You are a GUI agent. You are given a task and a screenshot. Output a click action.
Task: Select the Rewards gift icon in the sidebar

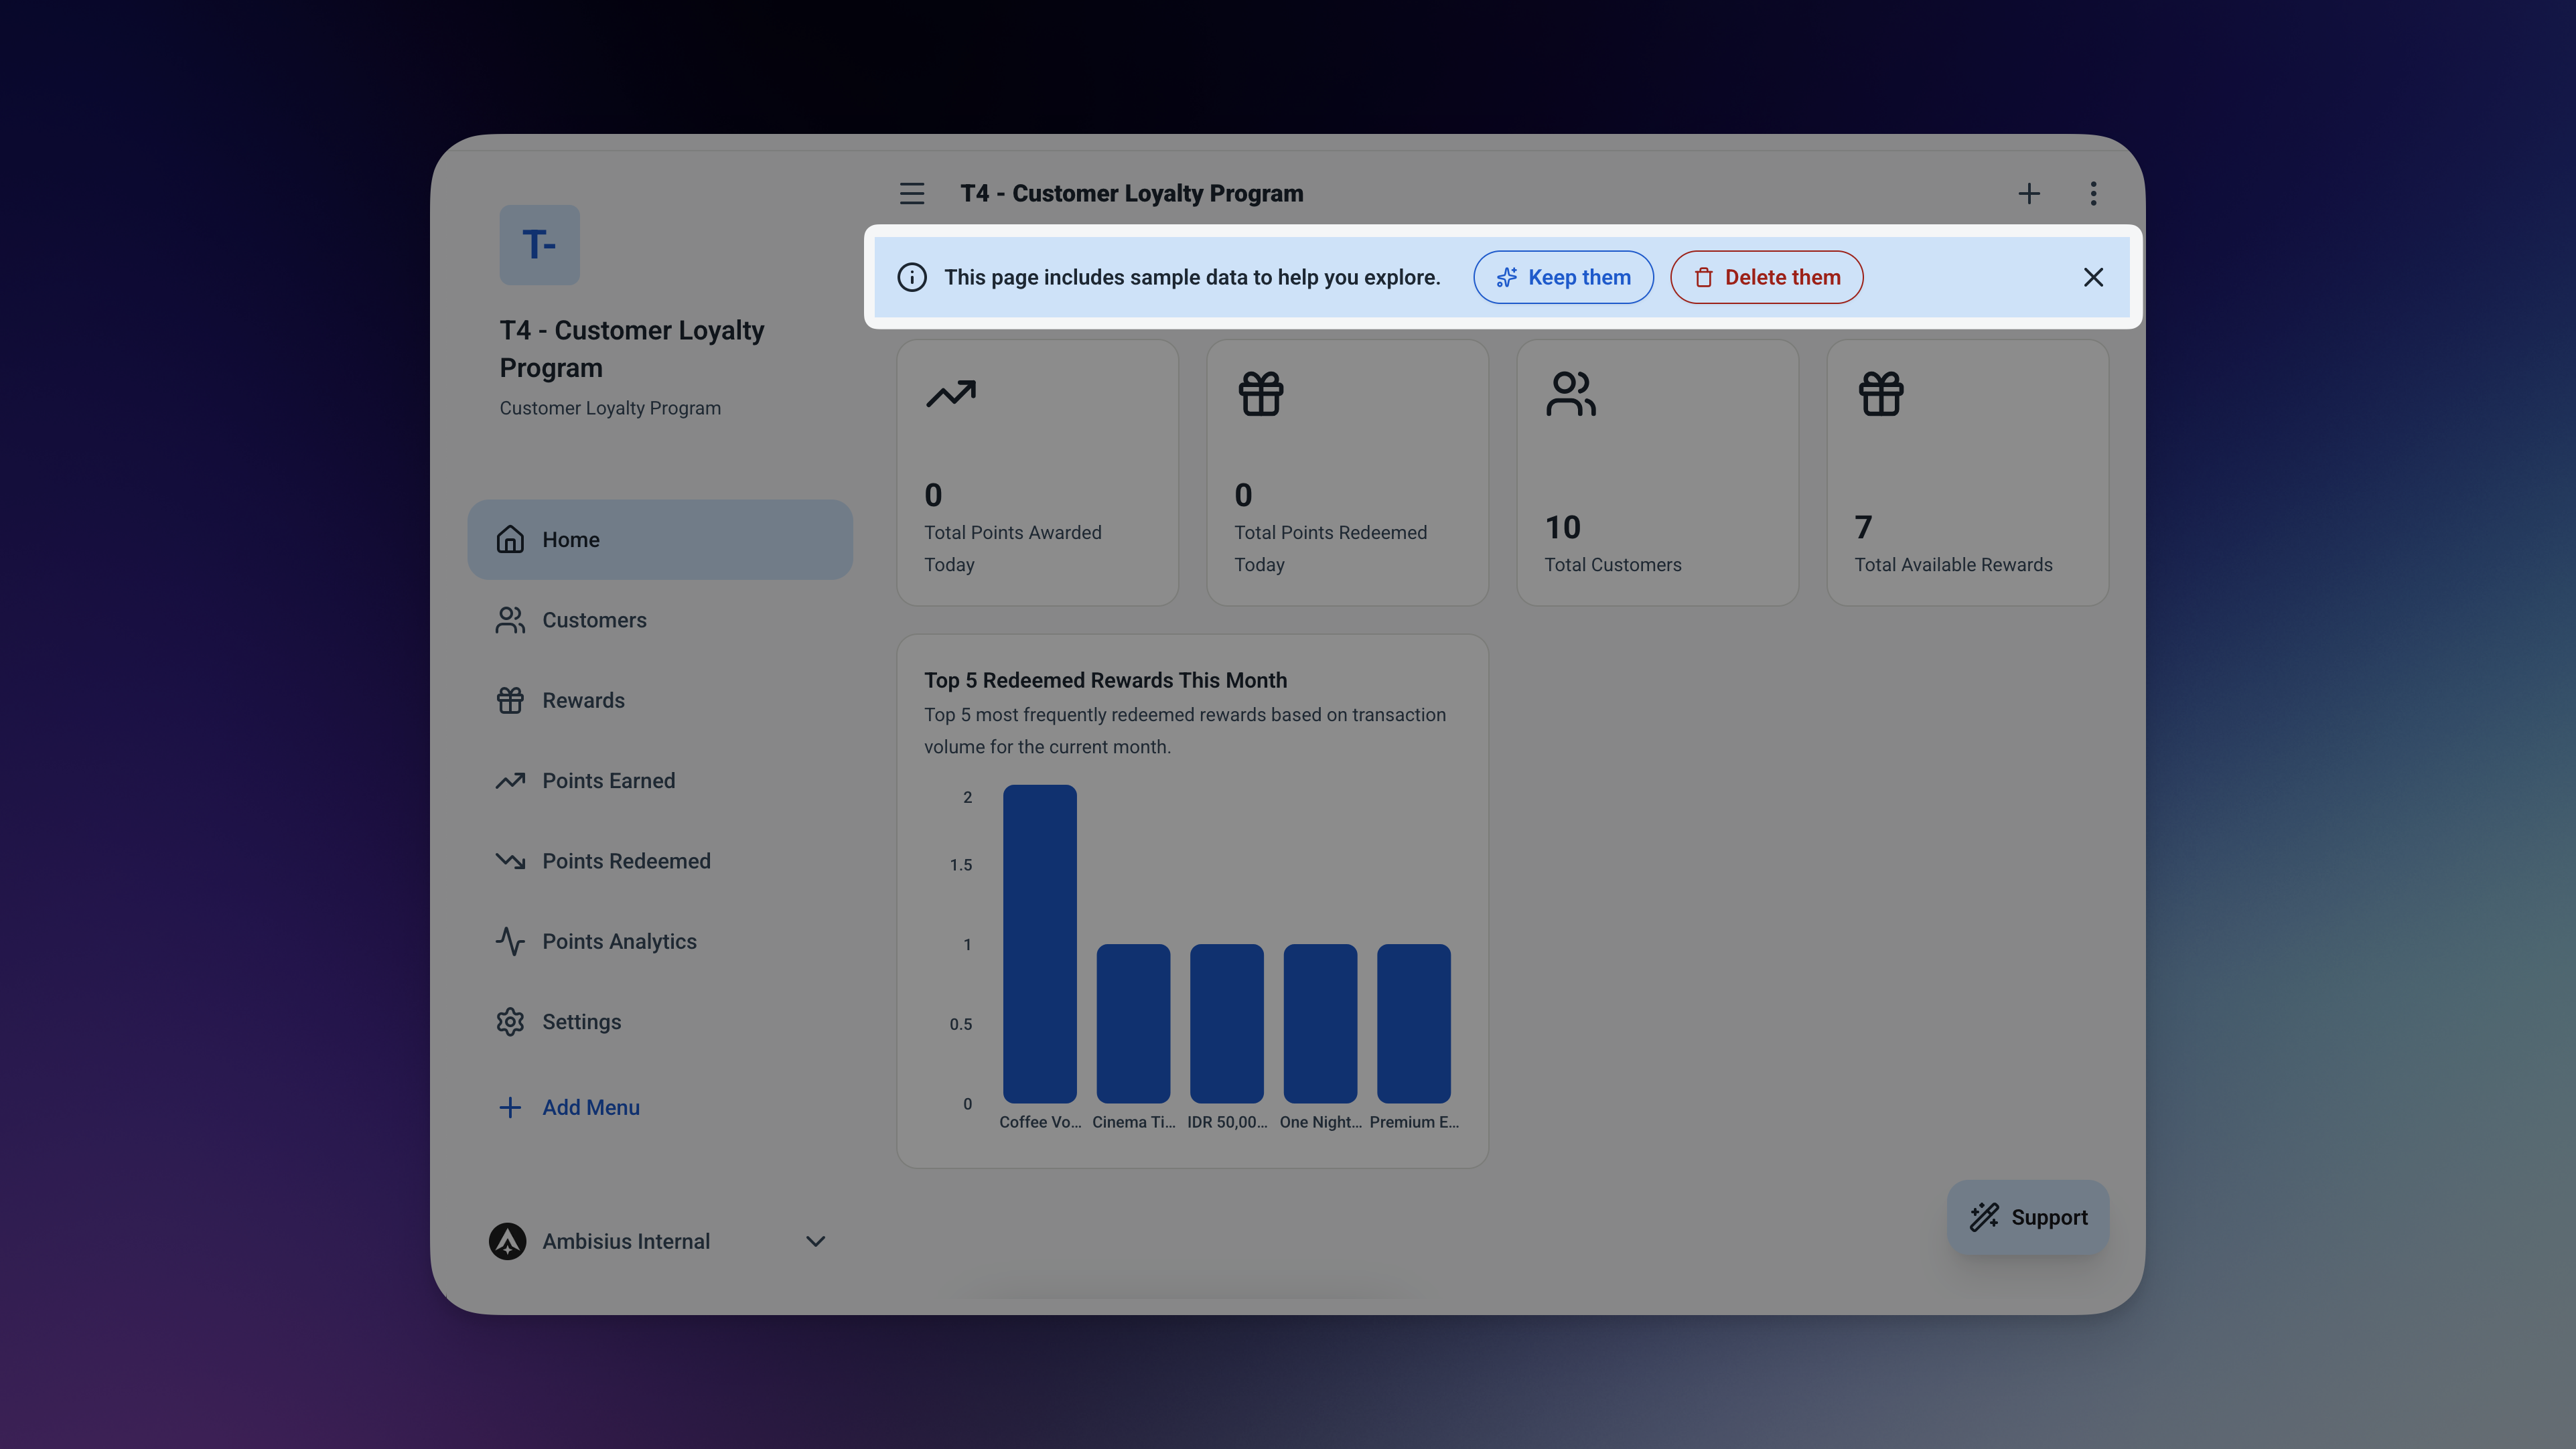[x=510, y=700]
